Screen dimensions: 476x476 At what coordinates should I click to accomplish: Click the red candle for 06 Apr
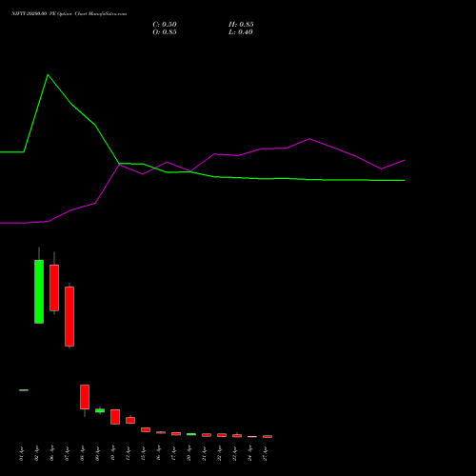click(x=54, y=288)
